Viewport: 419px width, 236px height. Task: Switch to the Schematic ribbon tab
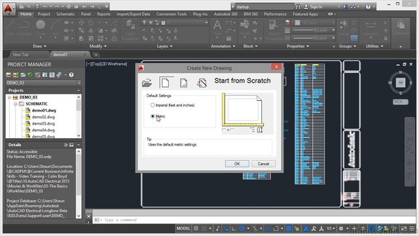(x=65, y=14)
